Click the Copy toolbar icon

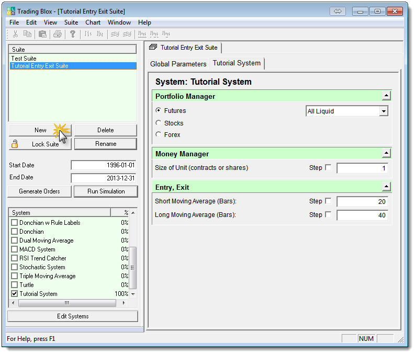[28, 35]
